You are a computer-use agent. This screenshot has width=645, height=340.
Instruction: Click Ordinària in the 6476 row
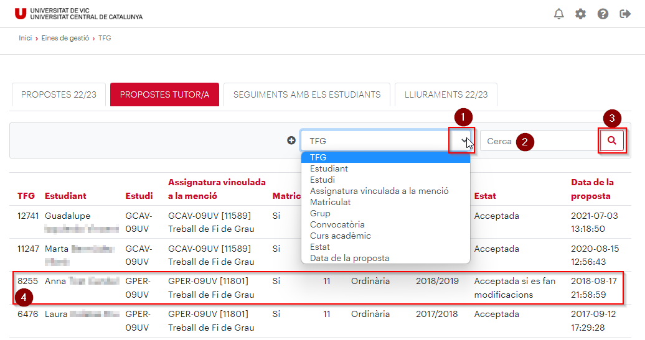click(x=370, y=314)
